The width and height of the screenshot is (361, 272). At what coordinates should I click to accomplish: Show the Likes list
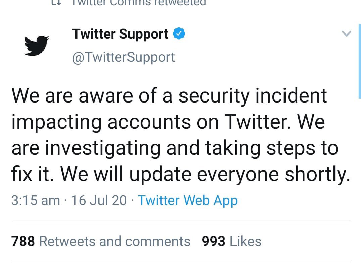(246, 241)
